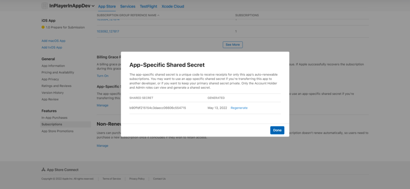Click the Subscriptions column header

tap(247, 15)
